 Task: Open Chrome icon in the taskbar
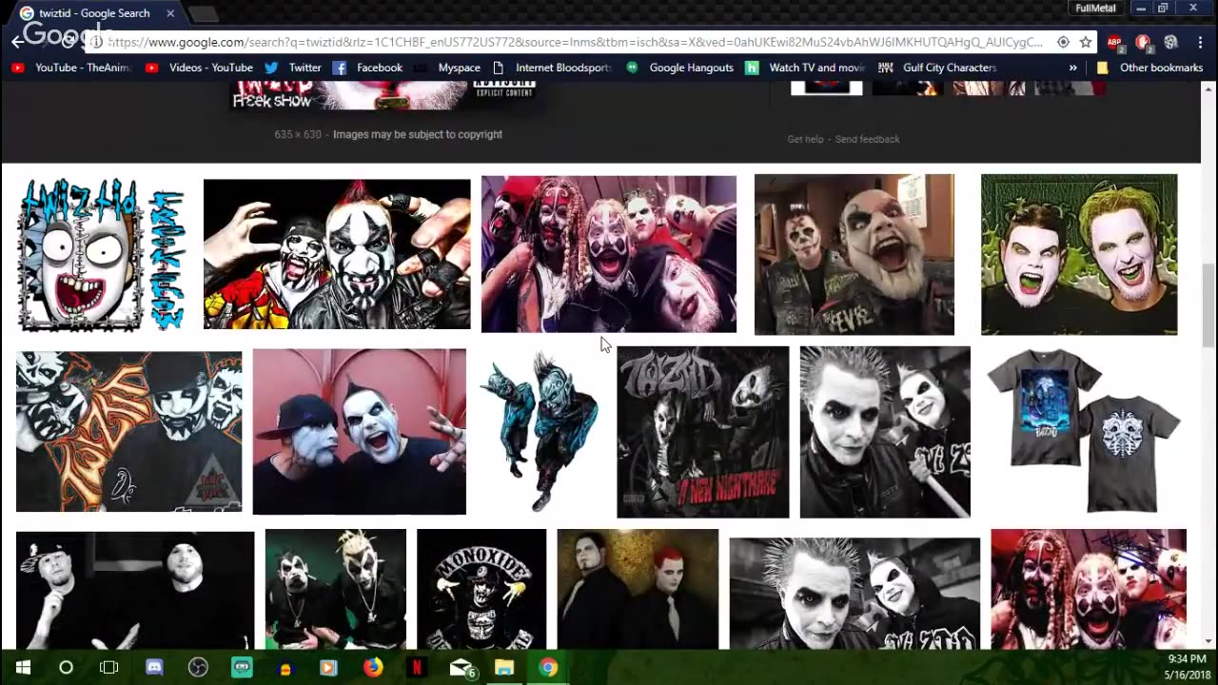[548, 668]
